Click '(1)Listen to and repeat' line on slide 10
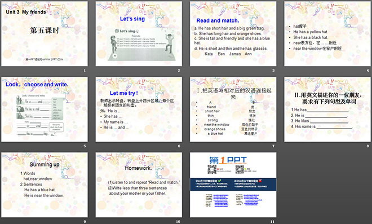This screenshot has width=372, height=224. coord(144,182)
